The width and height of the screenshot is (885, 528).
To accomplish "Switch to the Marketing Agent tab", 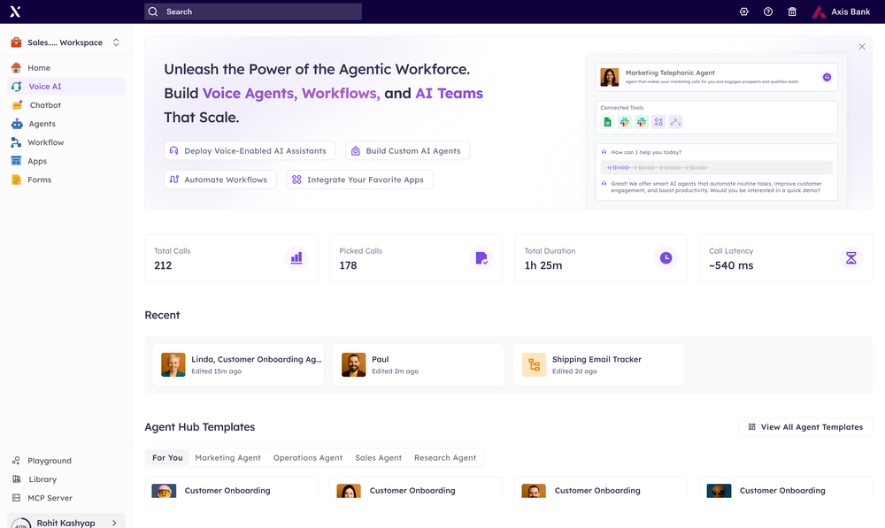I will [228, 457].
